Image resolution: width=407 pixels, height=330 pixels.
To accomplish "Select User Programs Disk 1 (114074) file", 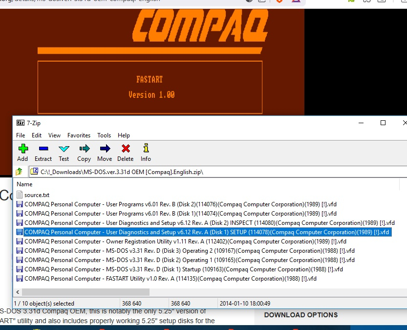I will pos(176,214).
